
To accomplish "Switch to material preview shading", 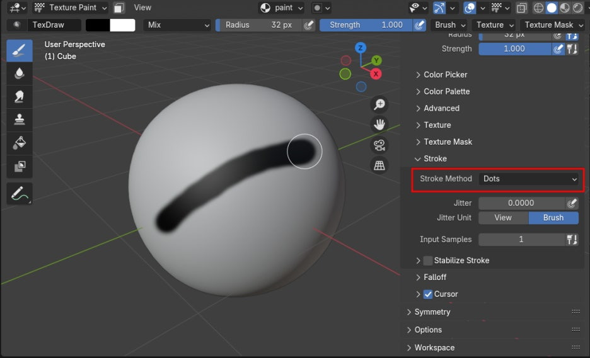I will (564, 8).
